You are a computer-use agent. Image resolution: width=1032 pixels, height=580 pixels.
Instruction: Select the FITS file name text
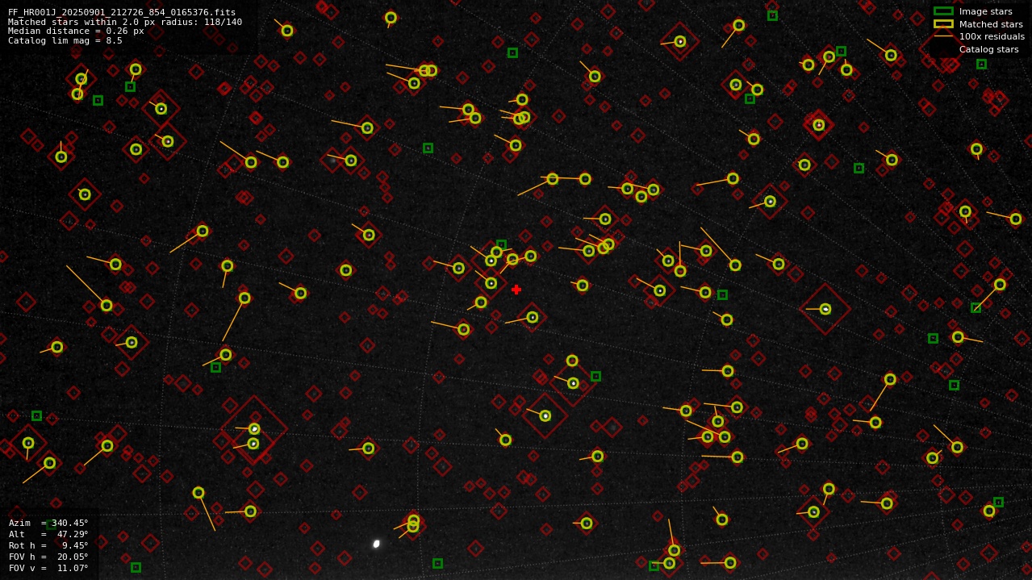click(122, 13)
